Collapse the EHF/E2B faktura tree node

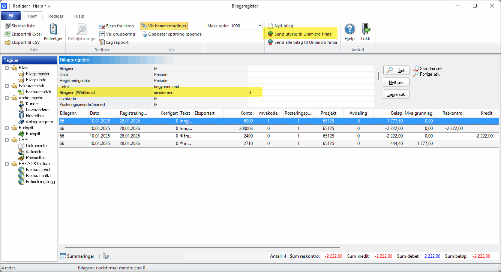click(7, 164)
